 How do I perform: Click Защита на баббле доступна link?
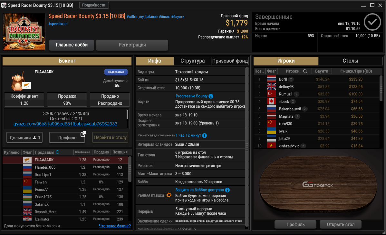click(200, 190)
